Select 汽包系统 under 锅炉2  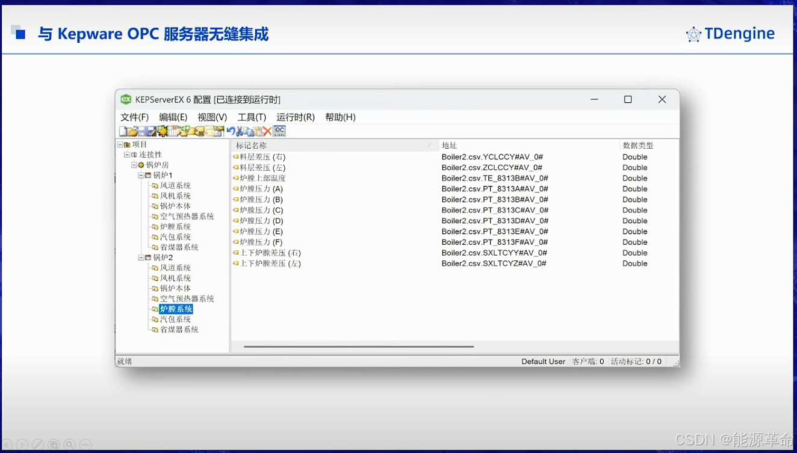175,319
